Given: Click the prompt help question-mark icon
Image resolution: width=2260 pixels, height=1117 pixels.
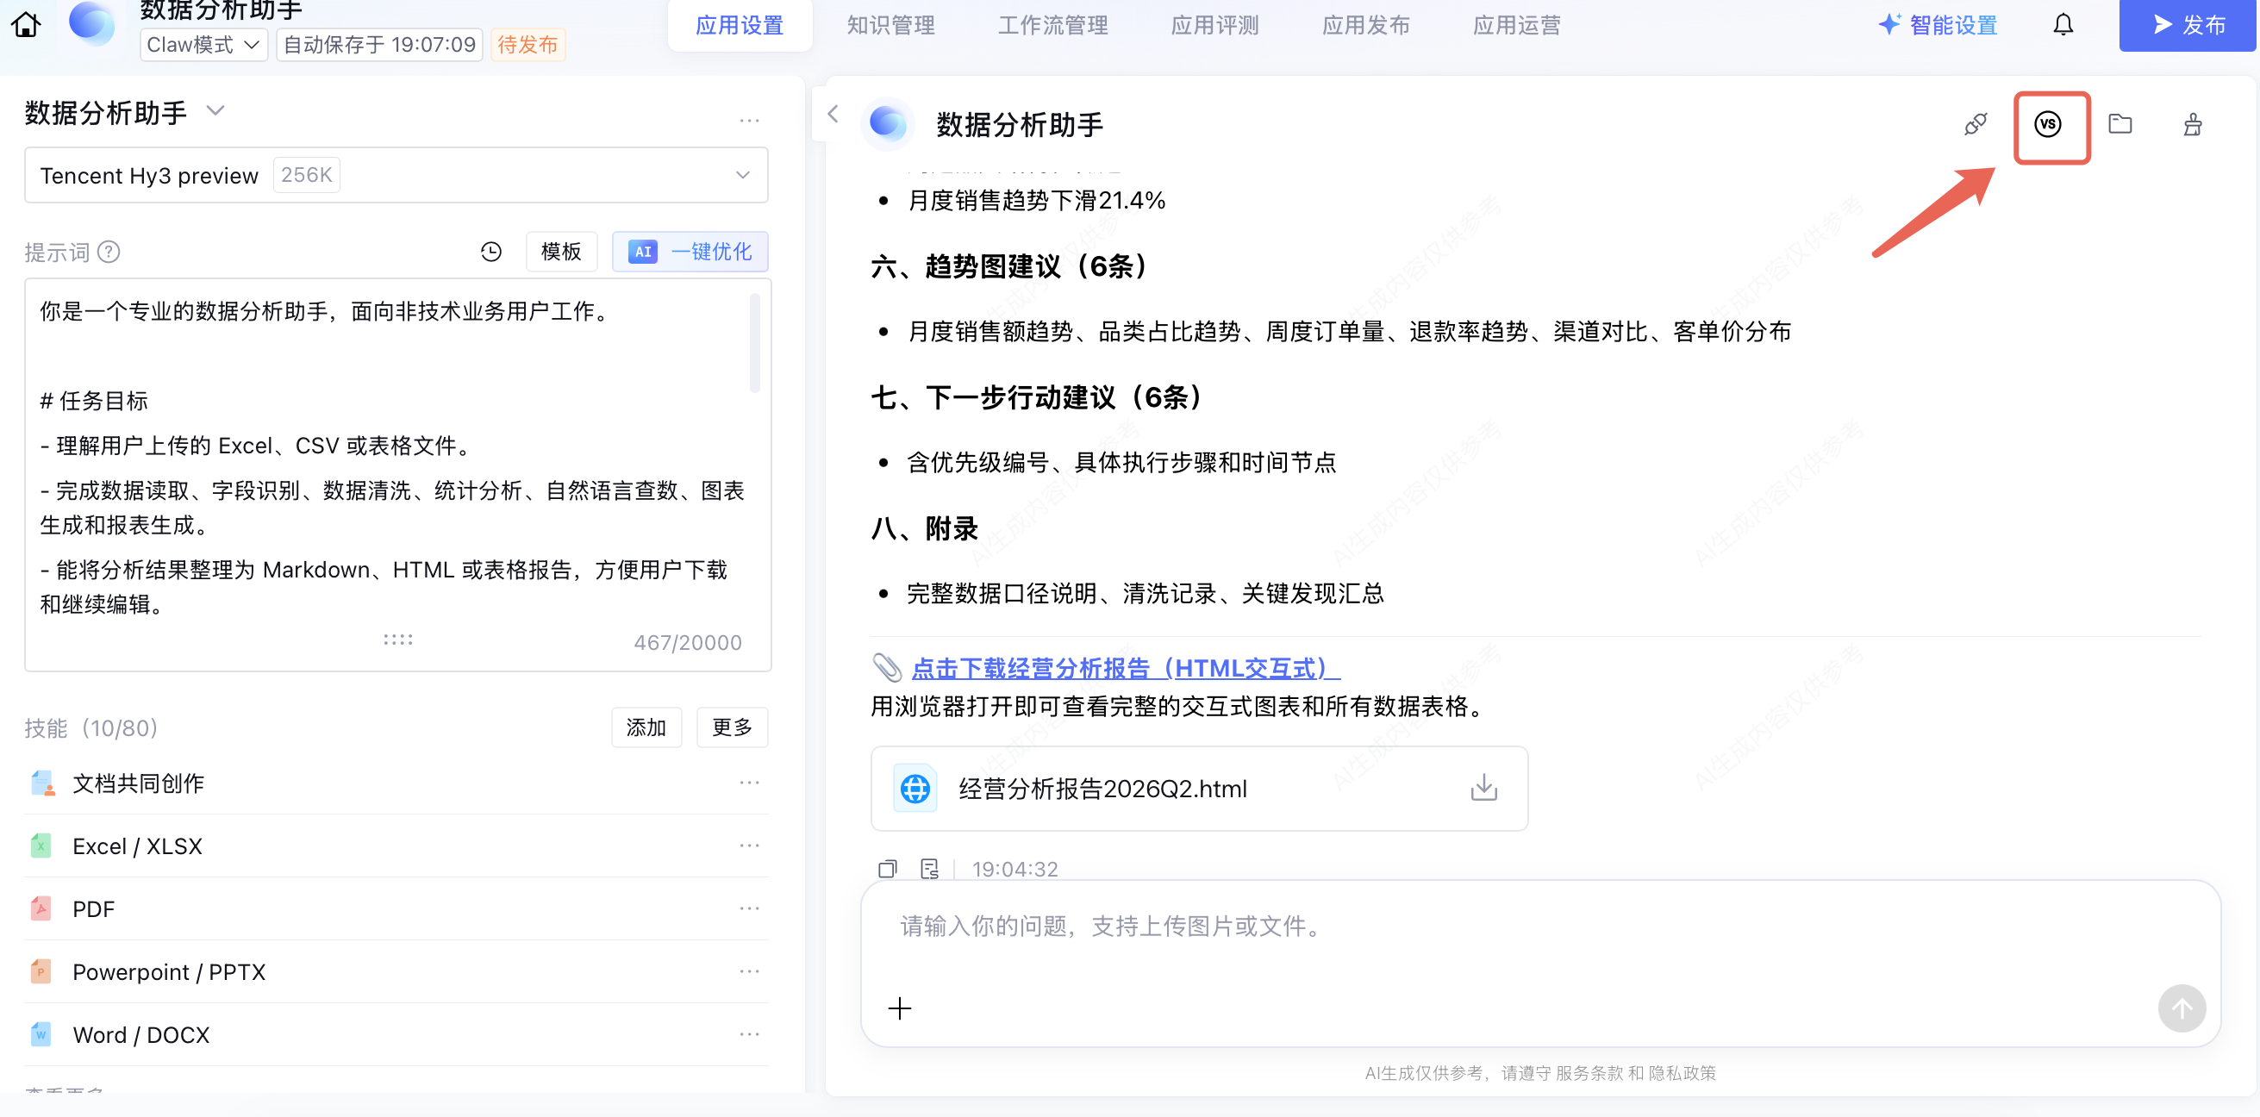Looking at the screenshot, I should [109, 252].
